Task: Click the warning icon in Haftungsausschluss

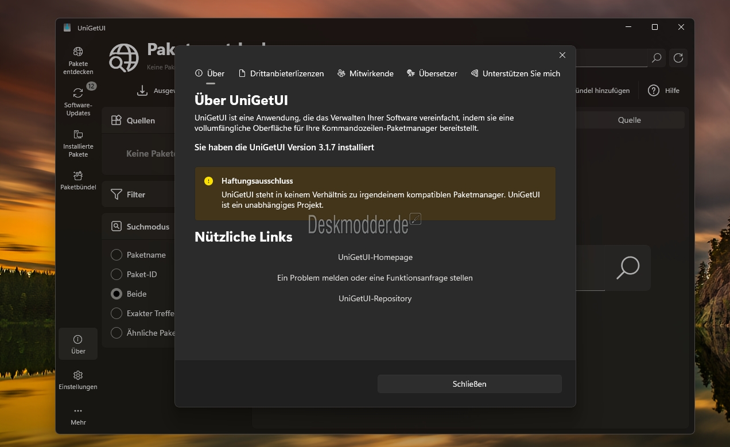Action: pos(209,181)
